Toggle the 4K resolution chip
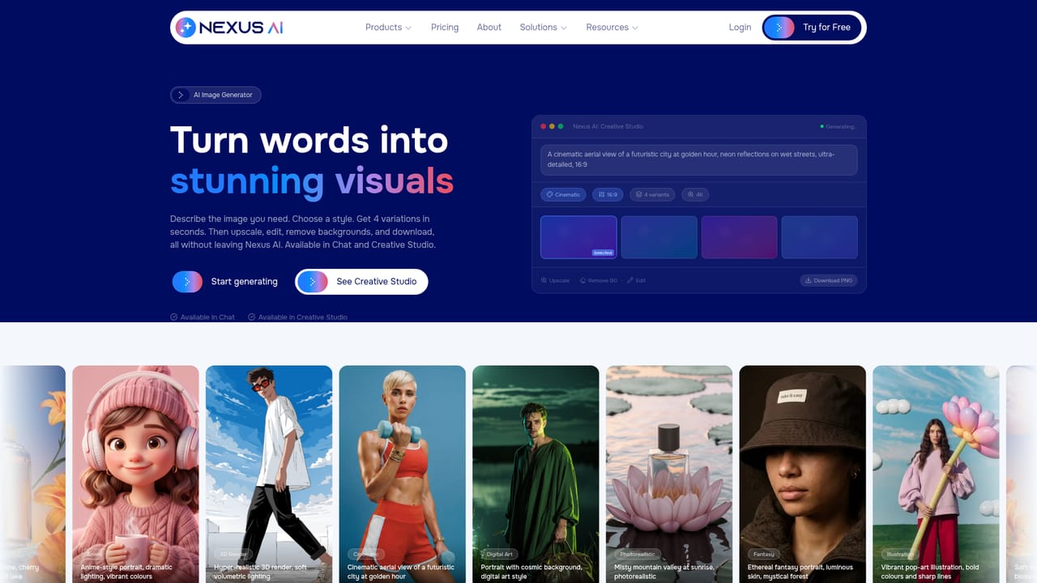1037x583 pixels. coord(695,194)
